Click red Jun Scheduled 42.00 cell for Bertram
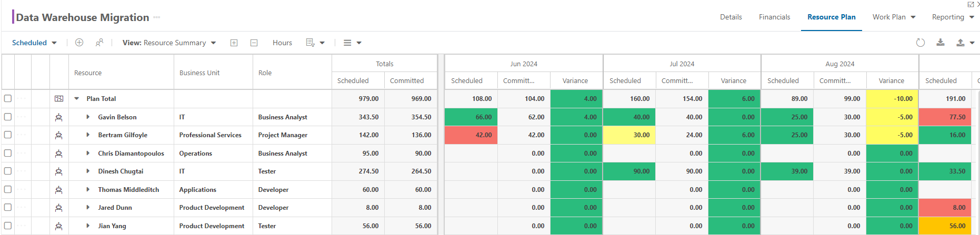The image size is (980, 235). point(471,135)
